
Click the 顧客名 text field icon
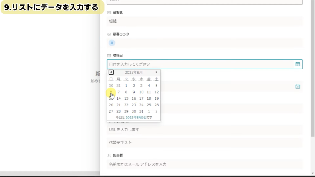point(109,13)
